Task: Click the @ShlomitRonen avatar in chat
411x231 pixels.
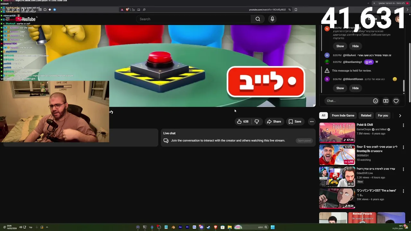Action: tap(327, 79)
